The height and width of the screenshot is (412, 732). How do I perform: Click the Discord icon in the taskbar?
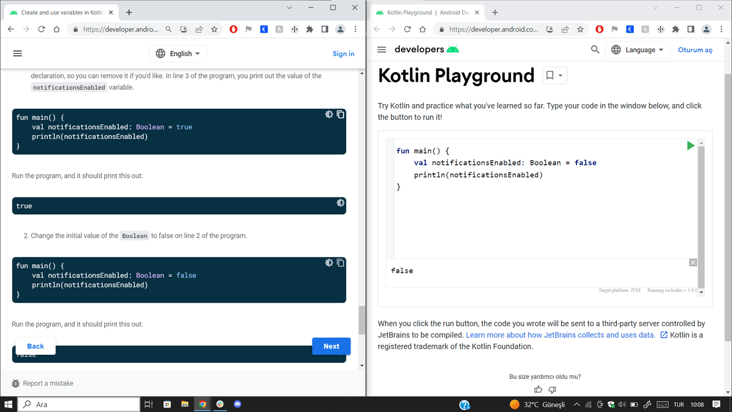[x=237, y=404]
